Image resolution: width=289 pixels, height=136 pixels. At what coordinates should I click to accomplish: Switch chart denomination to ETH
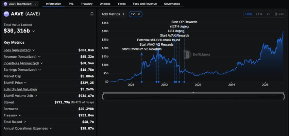(259, 14)
